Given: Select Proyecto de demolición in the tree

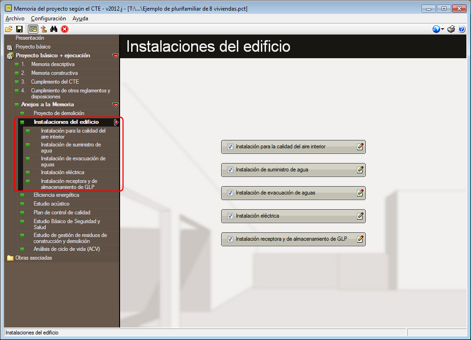Looking at the screenshot, I should coord(59,113).
